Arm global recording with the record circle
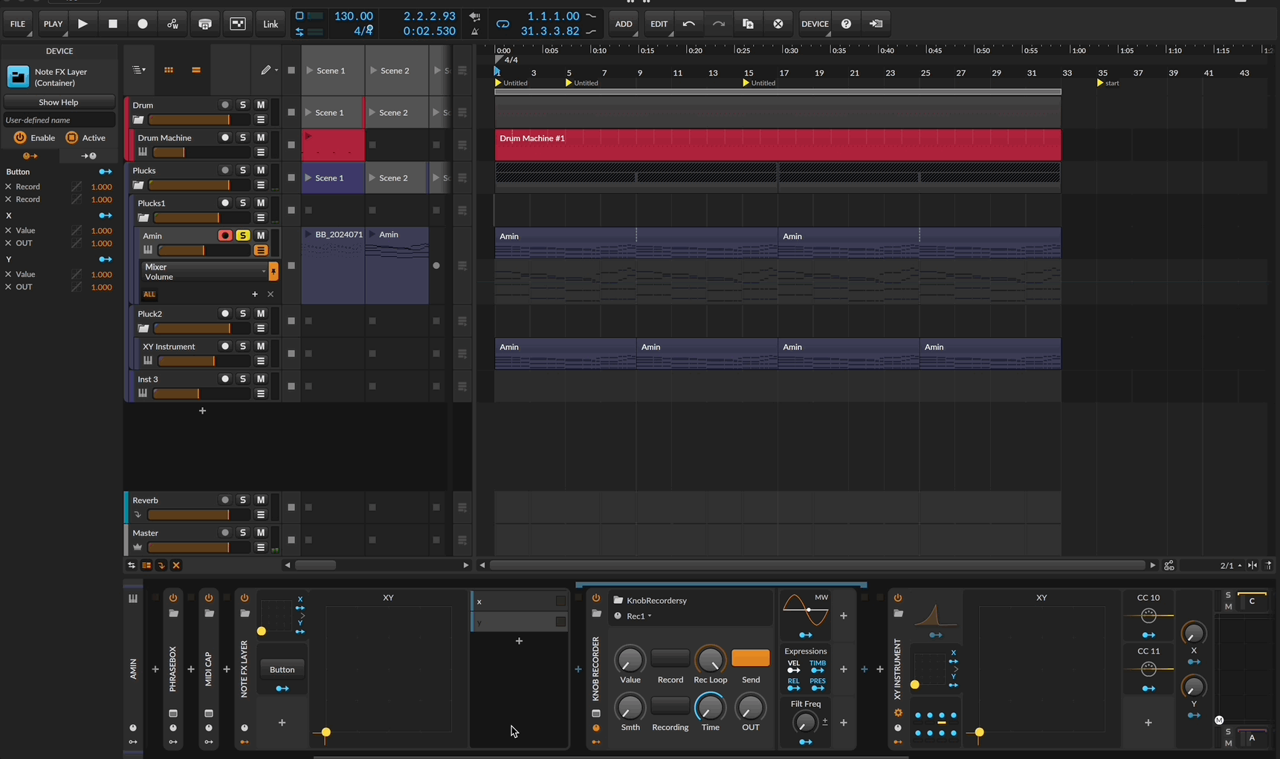Screen dimensions: 1280x759 point(143,24)
